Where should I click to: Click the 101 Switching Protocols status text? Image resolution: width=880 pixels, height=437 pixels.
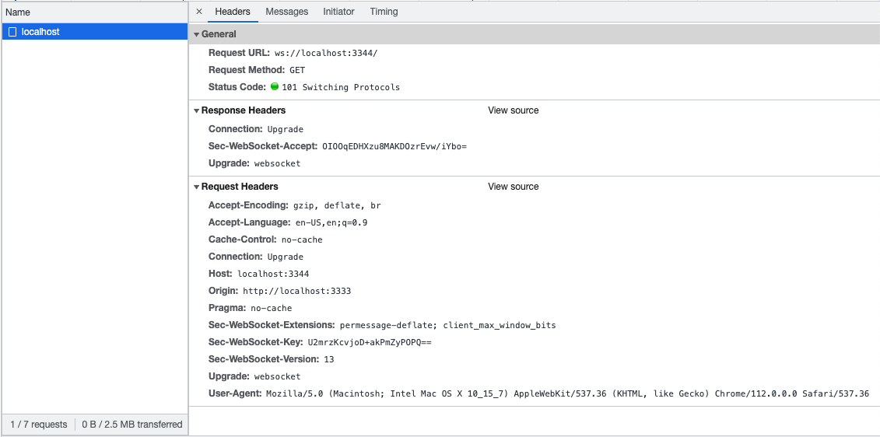pos(341,87)
